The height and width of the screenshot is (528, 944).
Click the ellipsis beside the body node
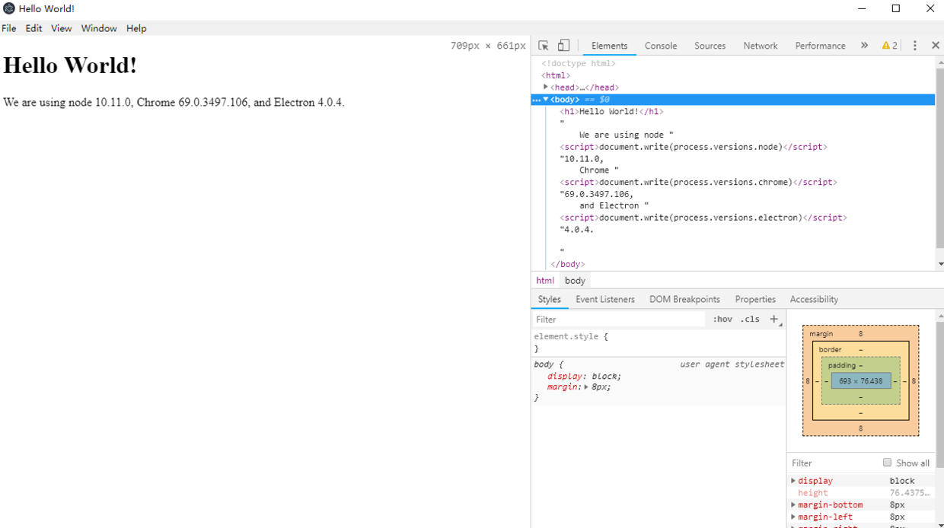point(536,100)
